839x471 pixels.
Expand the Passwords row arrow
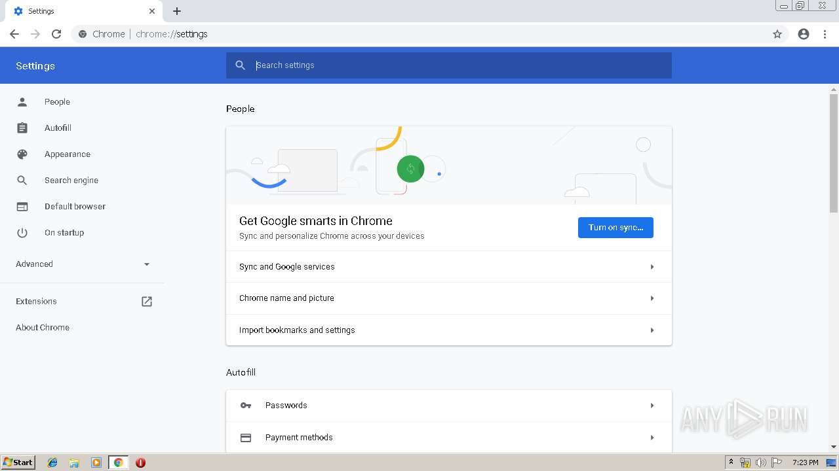click(652, 406)
